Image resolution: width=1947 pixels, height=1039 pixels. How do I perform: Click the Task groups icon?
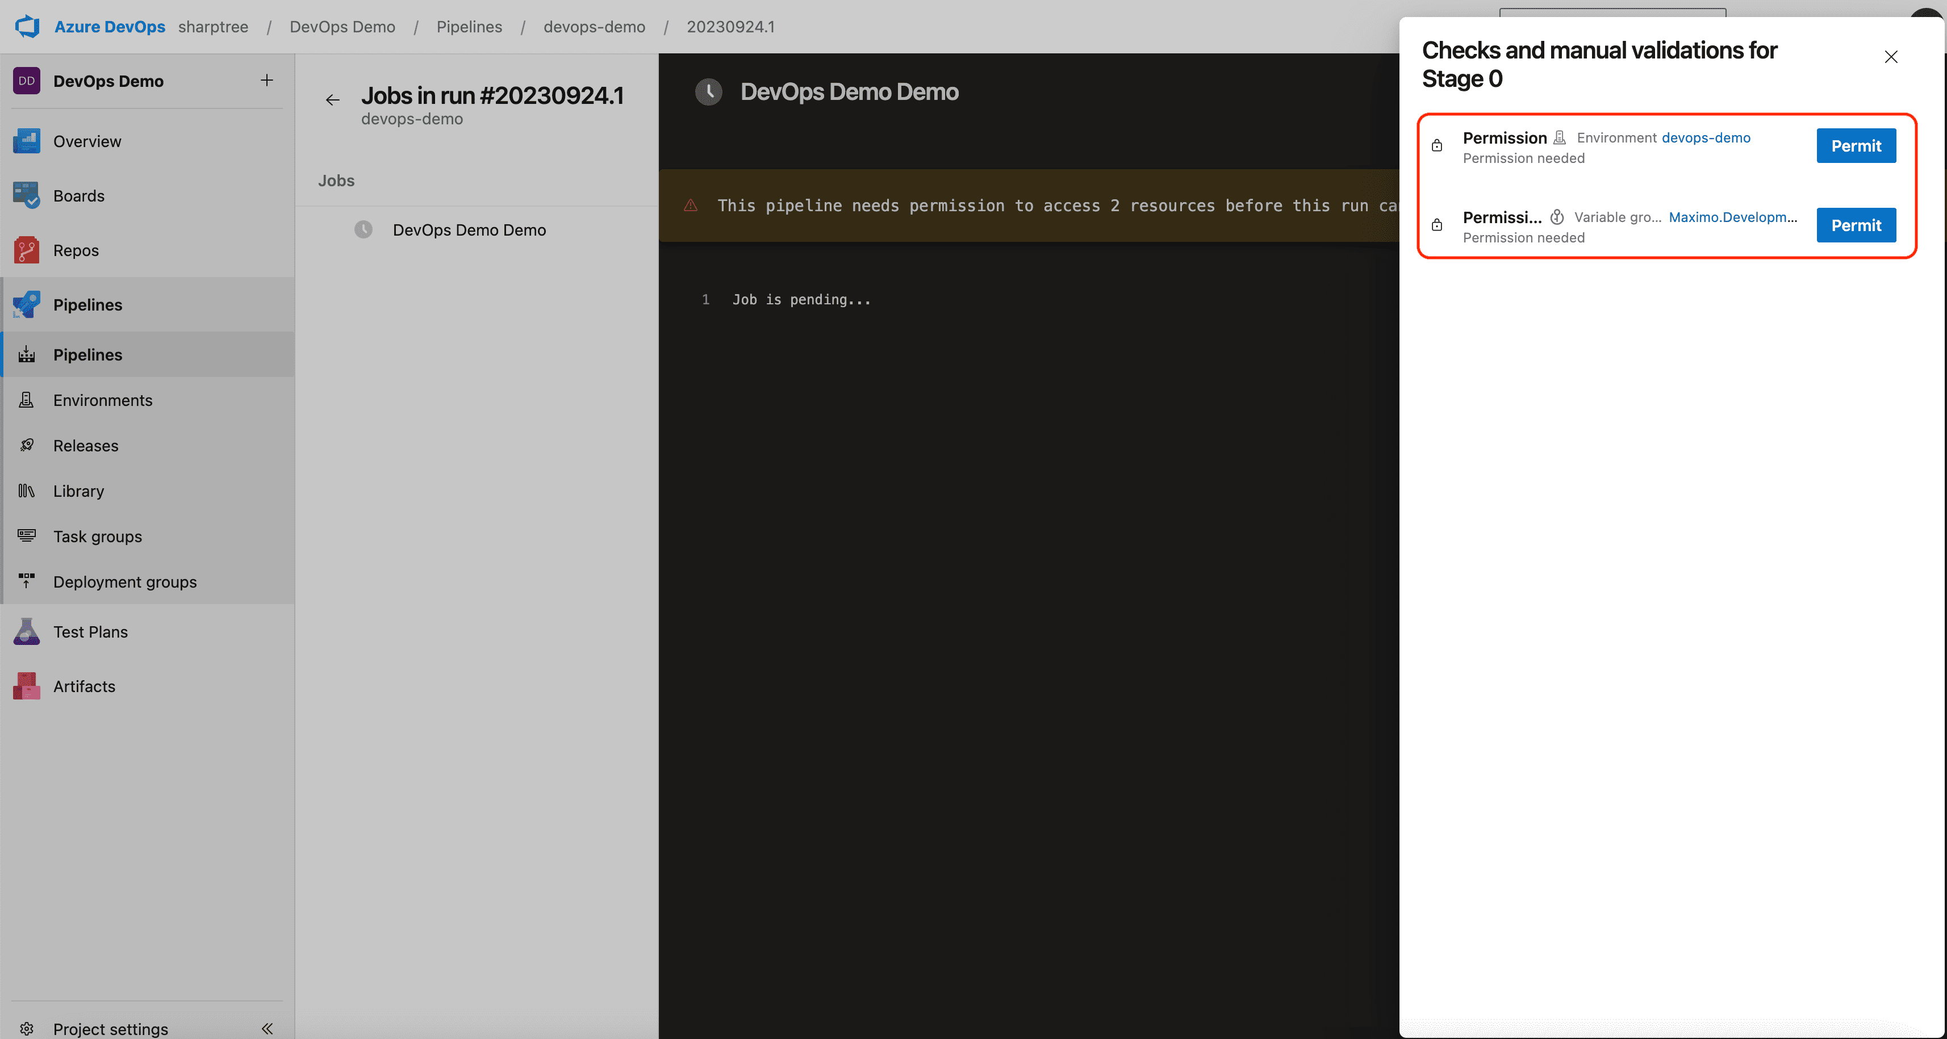[27, 536]
